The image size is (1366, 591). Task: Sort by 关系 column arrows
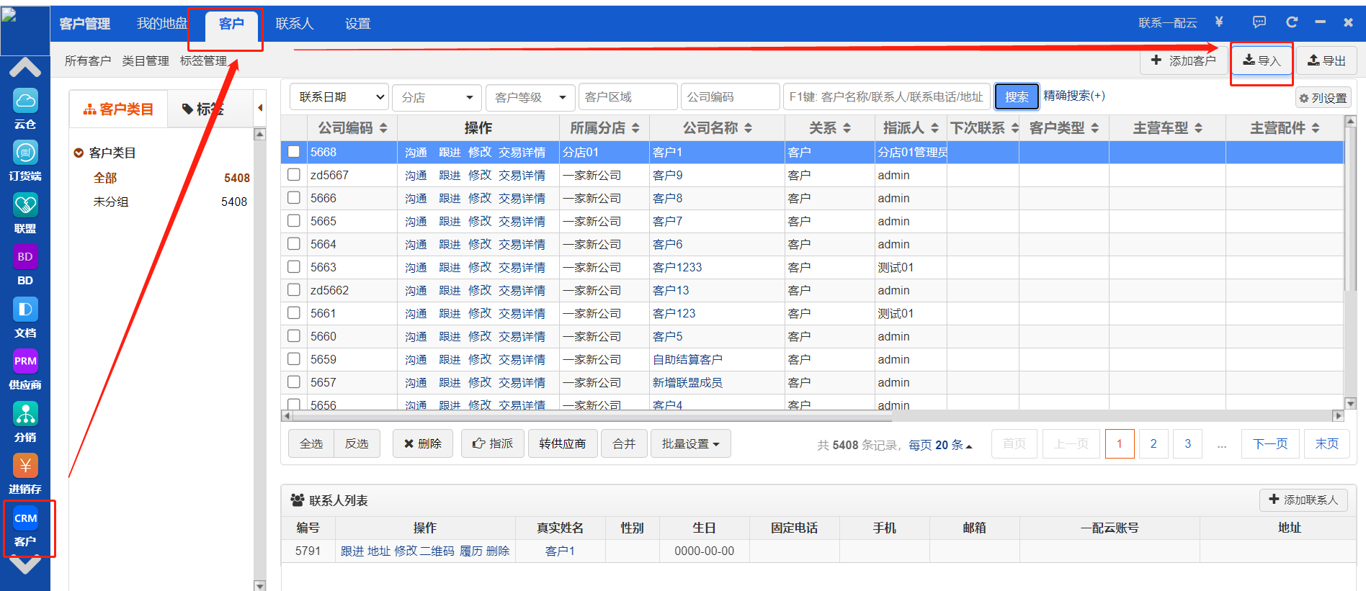tap(847, 128)
